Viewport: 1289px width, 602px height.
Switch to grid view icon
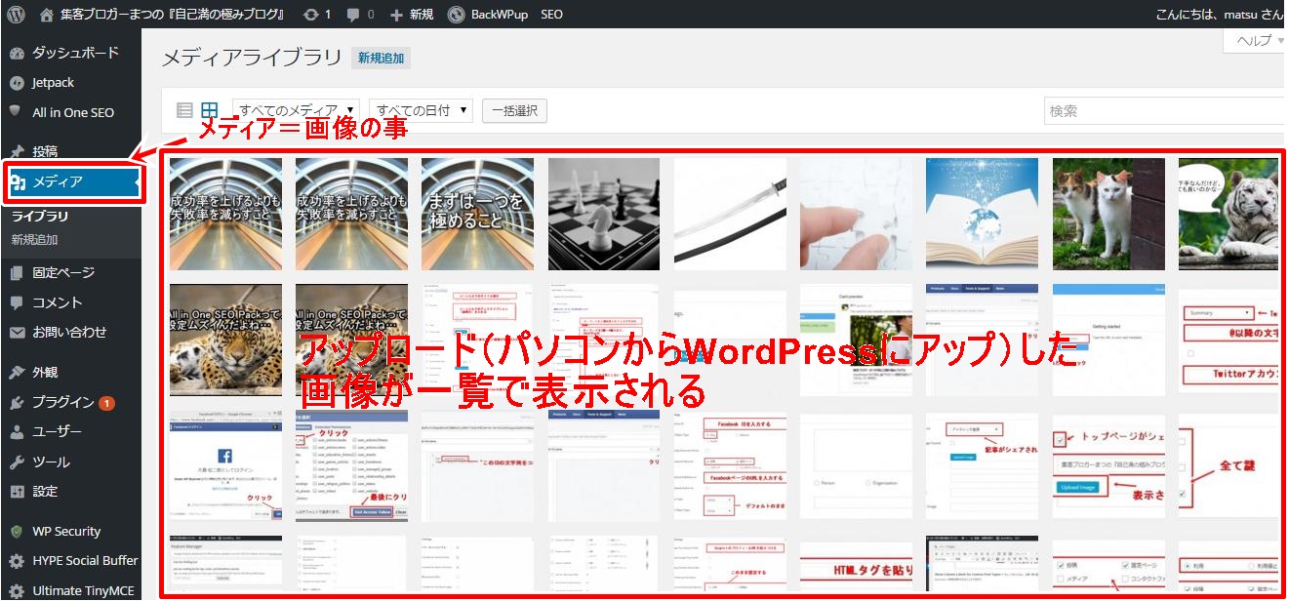coord(210,110)
